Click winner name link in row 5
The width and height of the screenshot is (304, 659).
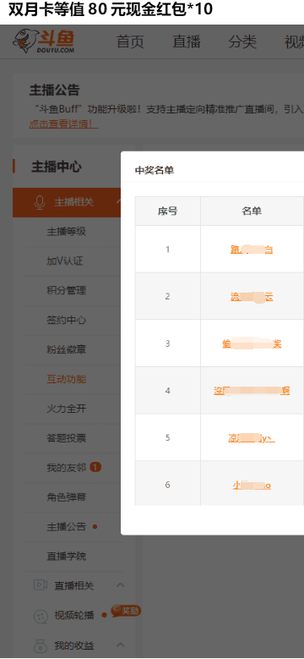pyautogui.click(x=252, y=438)
